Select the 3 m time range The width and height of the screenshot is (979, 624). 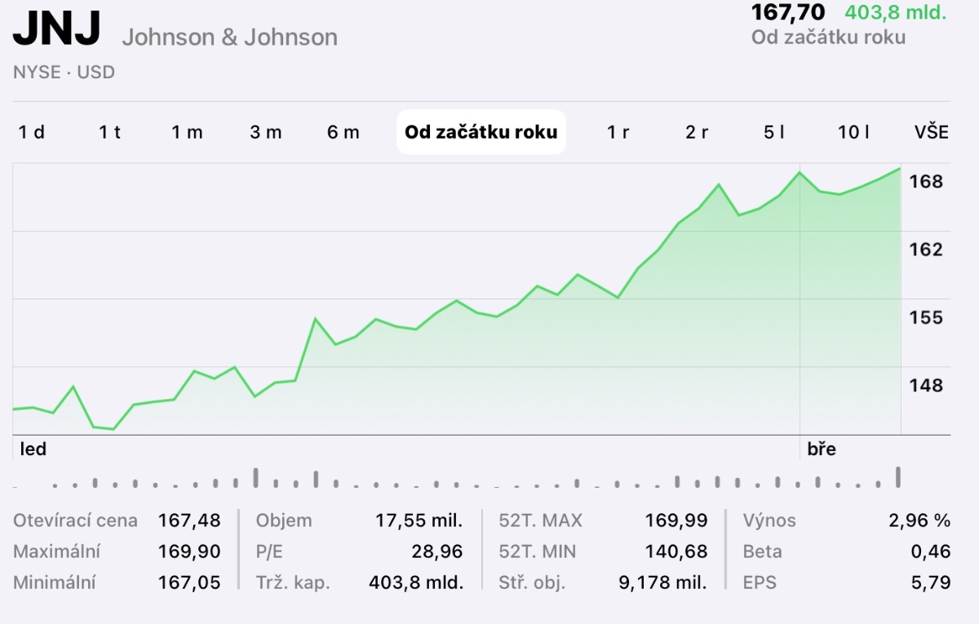click(265, 132)
